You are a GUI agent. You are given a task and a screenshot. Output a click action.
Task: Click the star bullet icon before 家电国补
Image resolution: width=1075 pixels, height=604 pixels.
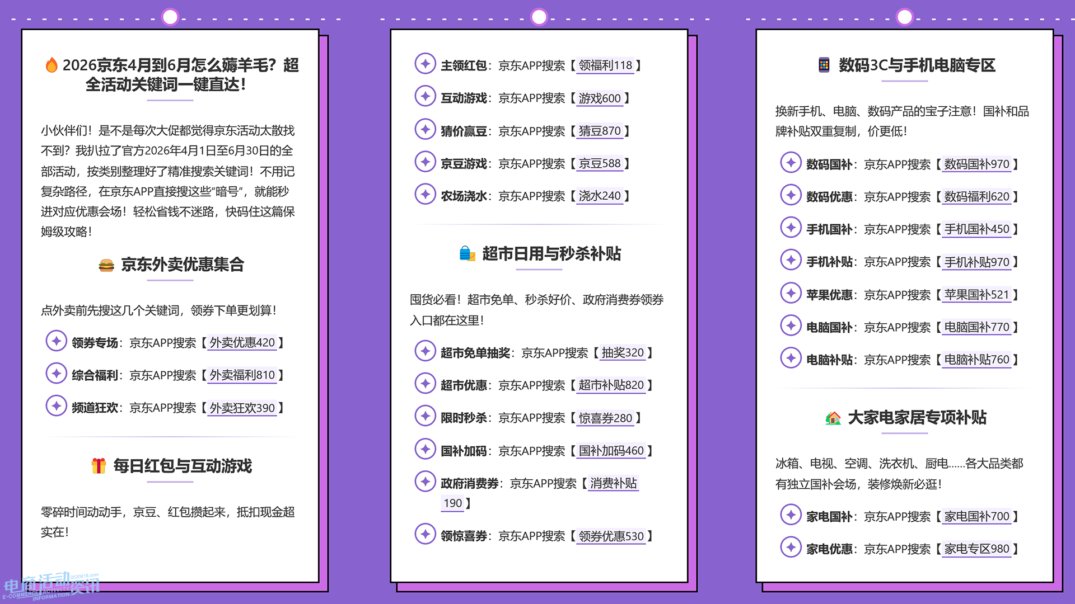click(x=791, y=515)
